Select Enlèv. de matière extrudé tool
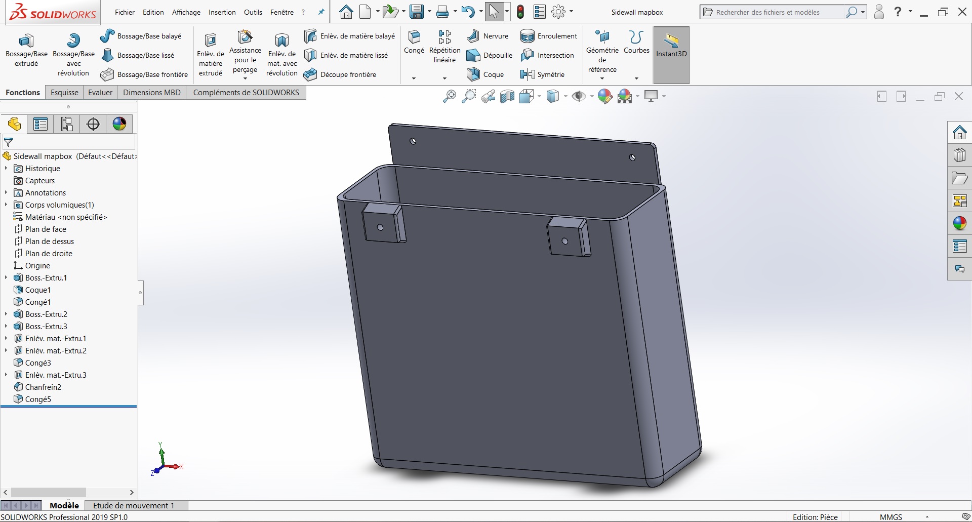Screen dimensions: 972x522 pos(211,55)
